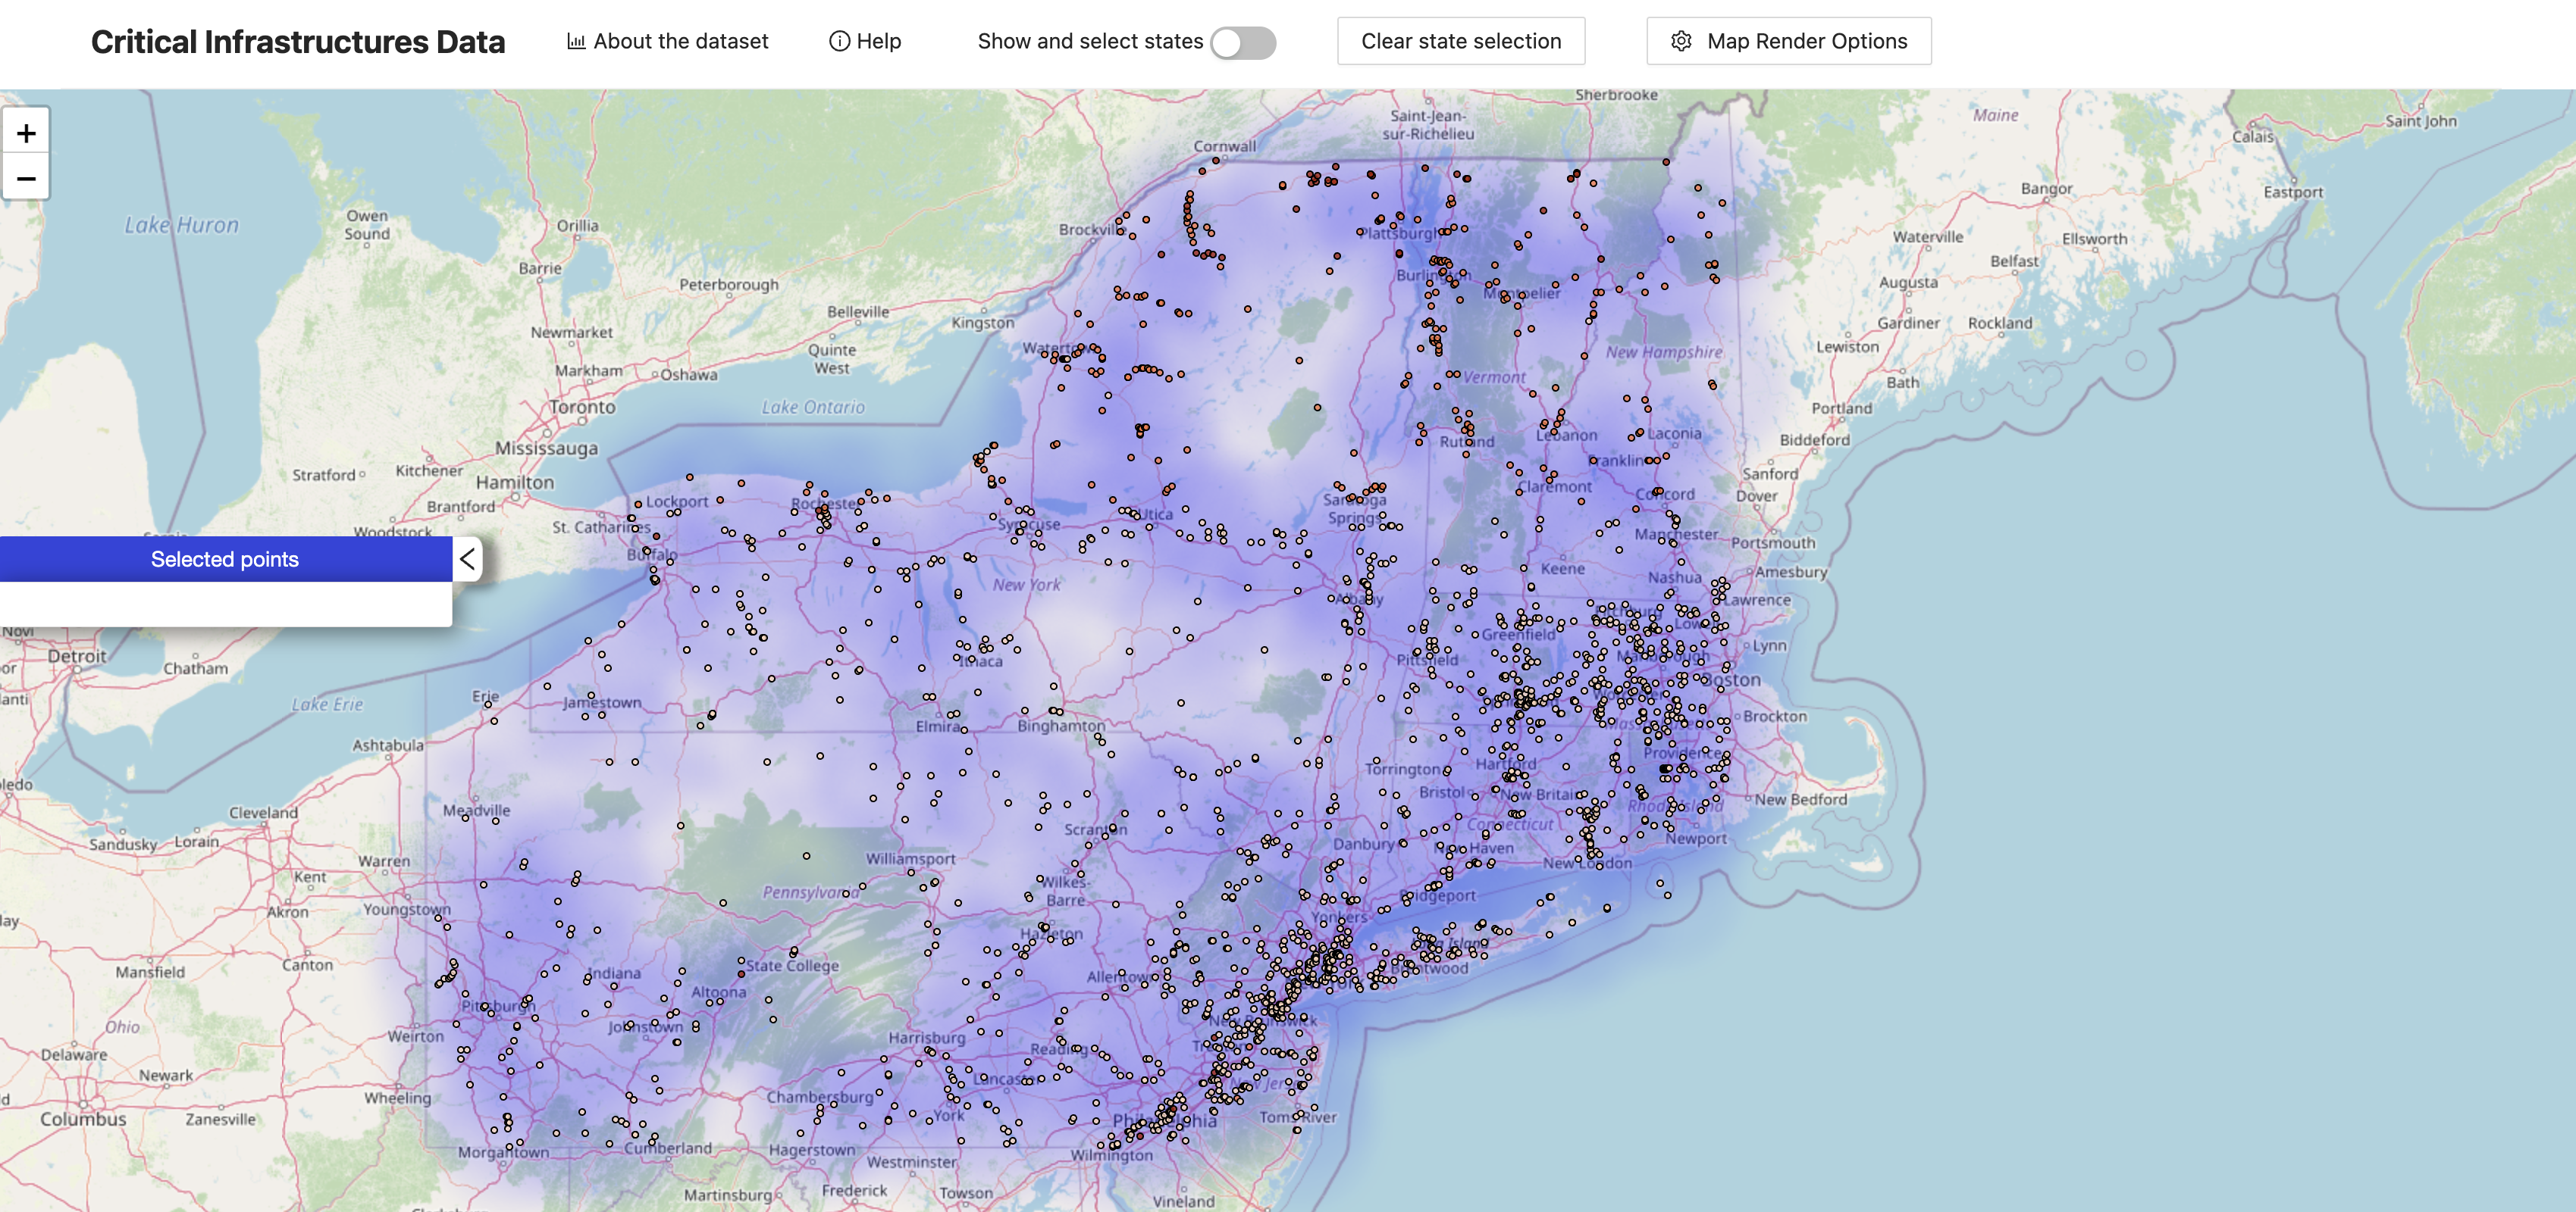Open About the dataset
Viewport: 2576px width, 1212px height.
tap(680, 41)
